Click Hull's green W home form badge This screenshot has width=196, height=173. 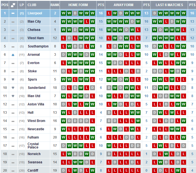point(63,113)
